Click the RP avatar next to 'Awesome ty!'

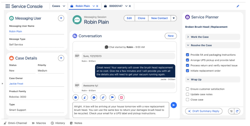point(77,86)
